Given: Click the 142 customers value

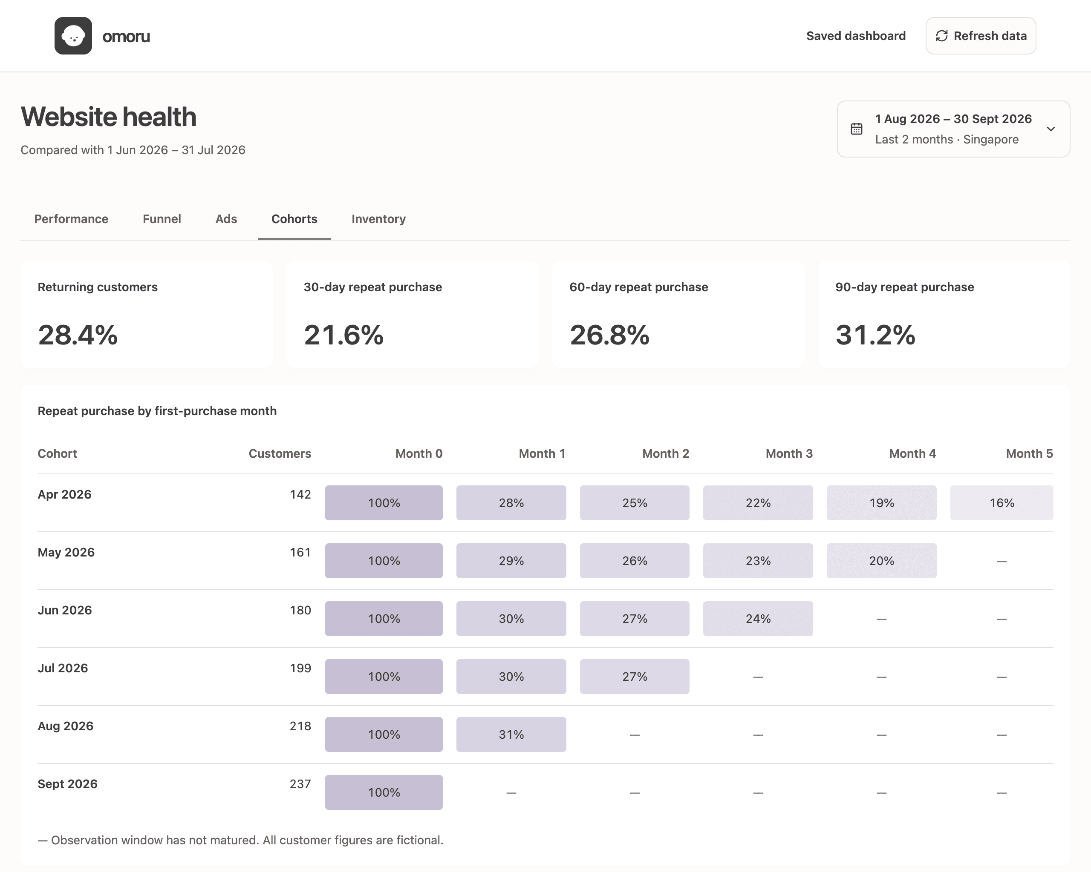Looking at the screenshot, I should pyautogui.click(x=300, y=494).
